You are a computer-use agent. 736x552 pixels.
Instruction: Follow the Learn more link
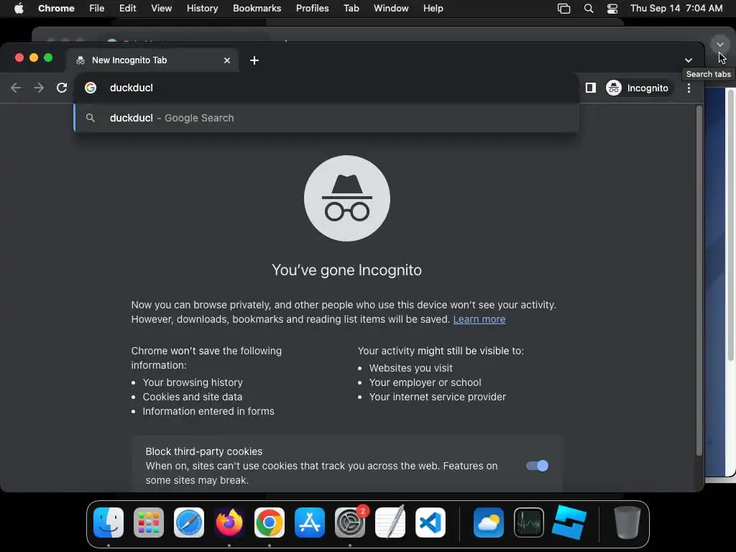(479, 319)
